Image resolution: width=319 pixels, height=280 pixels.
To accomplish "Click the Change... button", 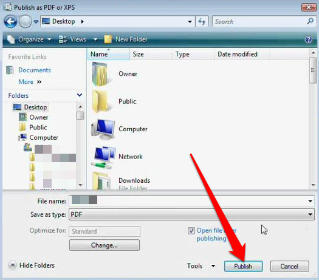I will [x=105, y=245].
